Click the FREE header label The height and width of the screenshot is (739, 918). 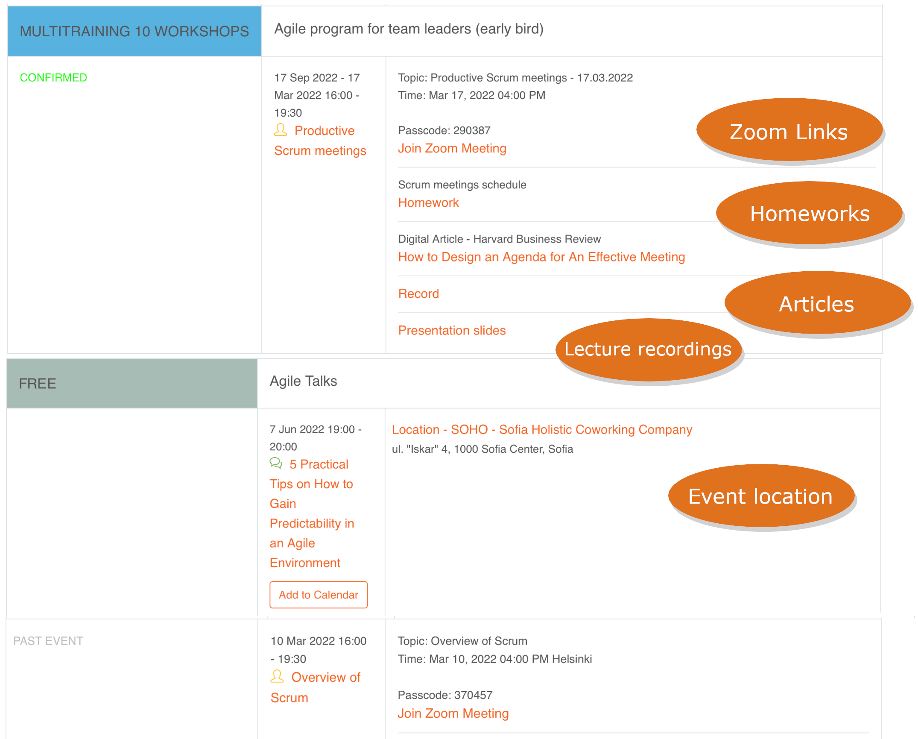pos(38,384)
